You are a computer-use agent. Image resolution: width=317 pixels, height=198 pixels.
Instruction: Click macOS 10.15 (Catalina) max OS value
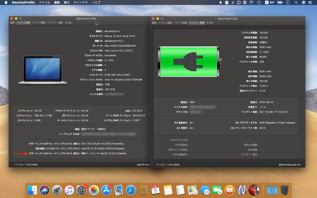pyautogui.click(x=104, y=153)
